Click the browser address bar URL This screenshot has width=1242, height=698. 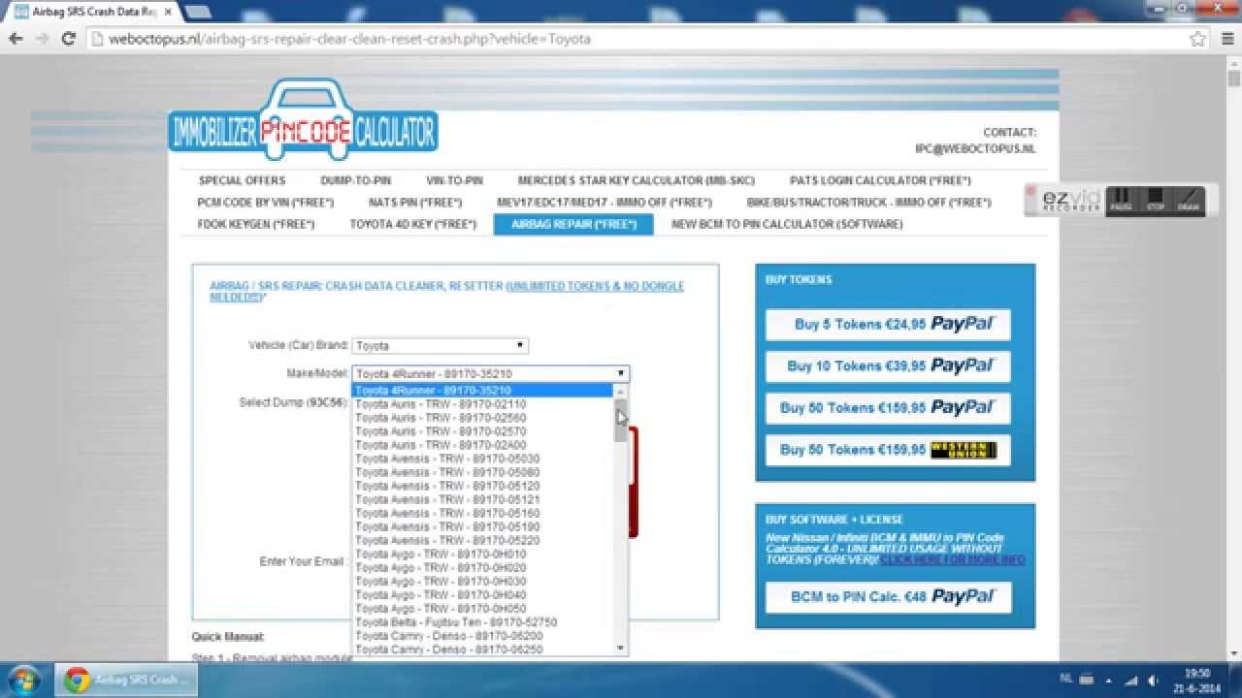[349, 39]
